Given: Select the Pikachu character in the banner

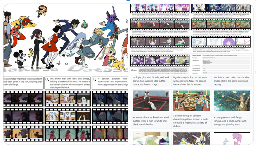Looking at the screenshot, I should click(118, 63).
